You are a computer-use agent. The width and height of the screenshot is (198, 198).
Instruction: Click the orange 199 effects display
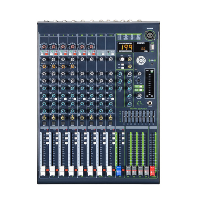pos(125,47)
